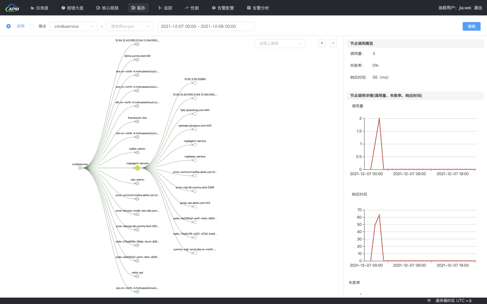Click the 响应时间 56 (ms) value
Viewport: 487px width, 304px height.
pos(381,77)
